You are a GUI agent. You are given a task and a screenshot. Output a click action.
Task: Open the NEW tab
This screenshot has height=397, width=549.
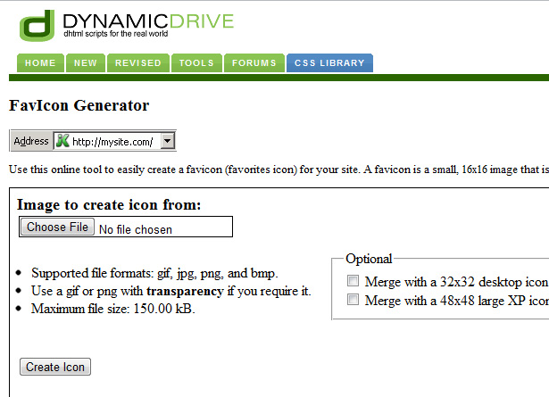[x=86, y=63]
